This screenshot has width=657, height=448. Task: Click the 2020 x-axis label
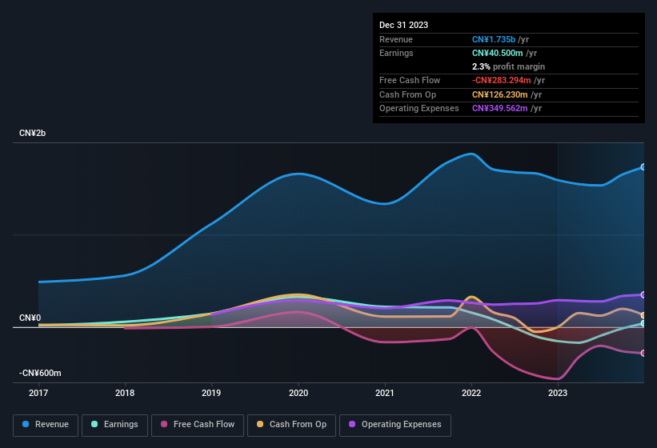point(298,393)
